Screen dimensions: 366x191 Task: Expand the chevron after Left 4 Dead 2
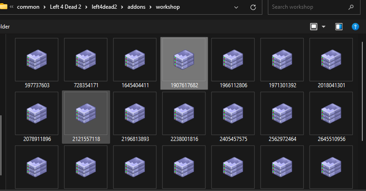(x=86, y=7)
